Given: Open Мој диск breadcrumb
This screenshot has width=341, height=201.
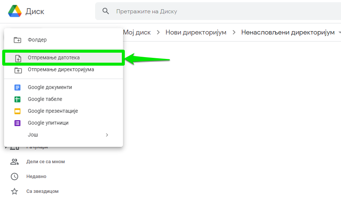Looking at the screenshot, I should (x=137, y=32).
